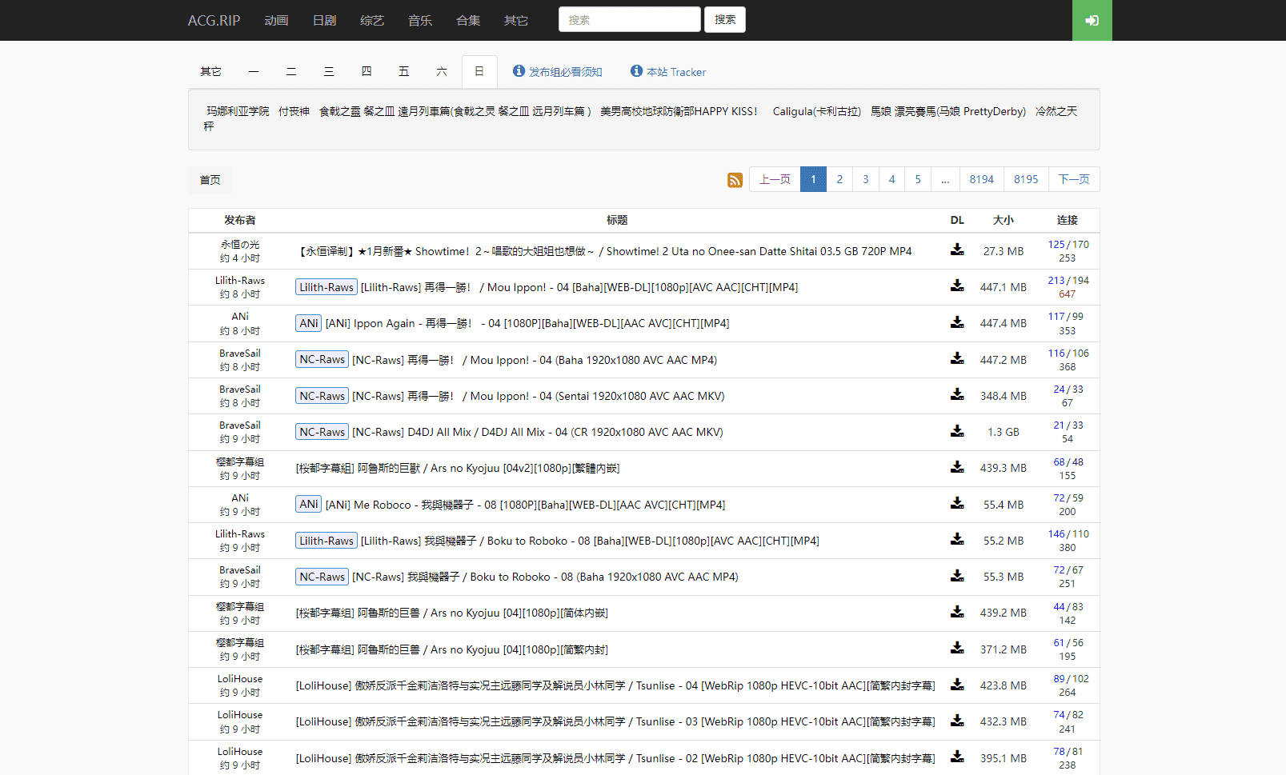Screen dimensions: 1286x775
Task: Go to 上一页 previous page
Action: click(775, 179)
